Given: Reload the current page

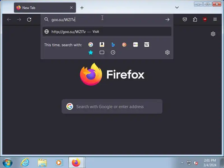Looking at the screenshot, I should click(x=29, y=19).
